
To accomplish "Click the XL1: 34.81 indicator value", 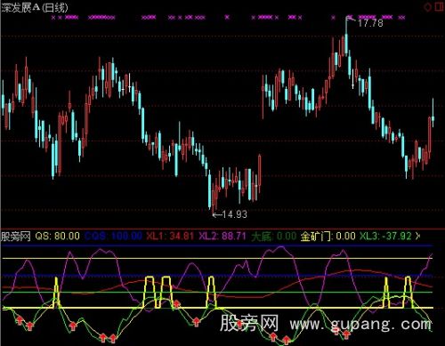I will coord(170,237).
